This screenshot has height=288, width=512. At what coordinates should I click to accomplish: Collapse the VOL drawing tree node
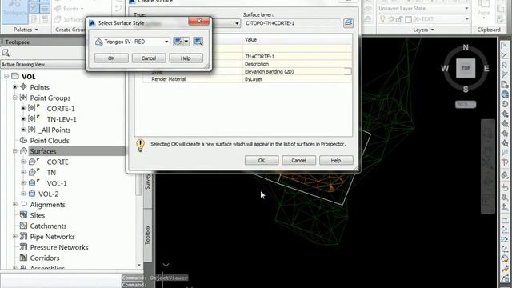[6, 77]
